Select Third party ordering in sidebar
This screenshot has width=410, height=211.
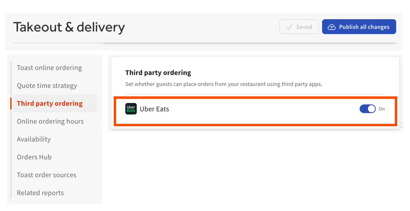(50, 103)
